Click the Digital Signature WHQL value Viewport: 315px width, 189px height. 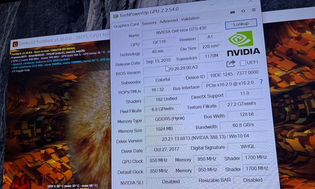248,147
